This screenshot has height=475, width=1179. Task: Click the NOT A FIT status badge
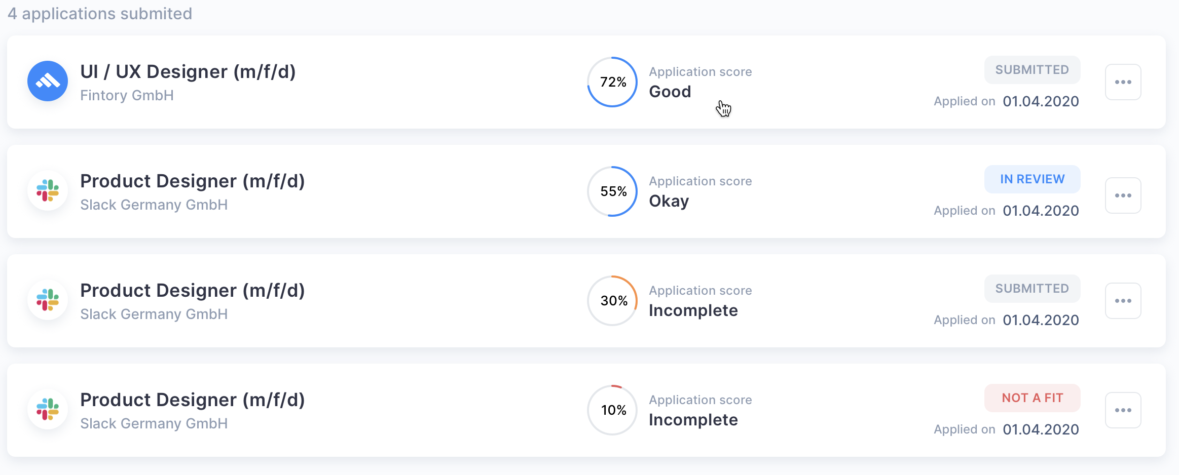tap(1032, 398)
